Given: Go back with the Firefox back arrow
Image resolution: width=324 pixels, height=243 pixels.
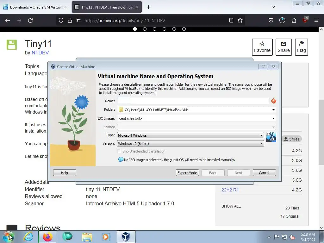Looking at the screenshot, I should [8, 21].
